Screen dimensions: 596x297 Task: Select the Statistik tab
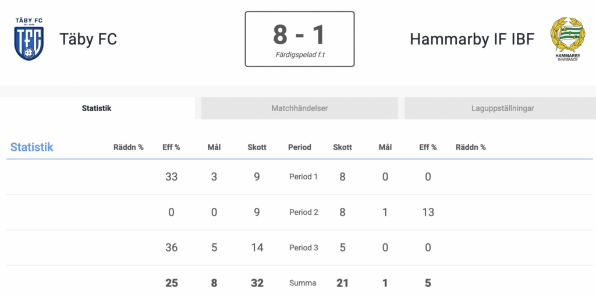coord(97,108)
